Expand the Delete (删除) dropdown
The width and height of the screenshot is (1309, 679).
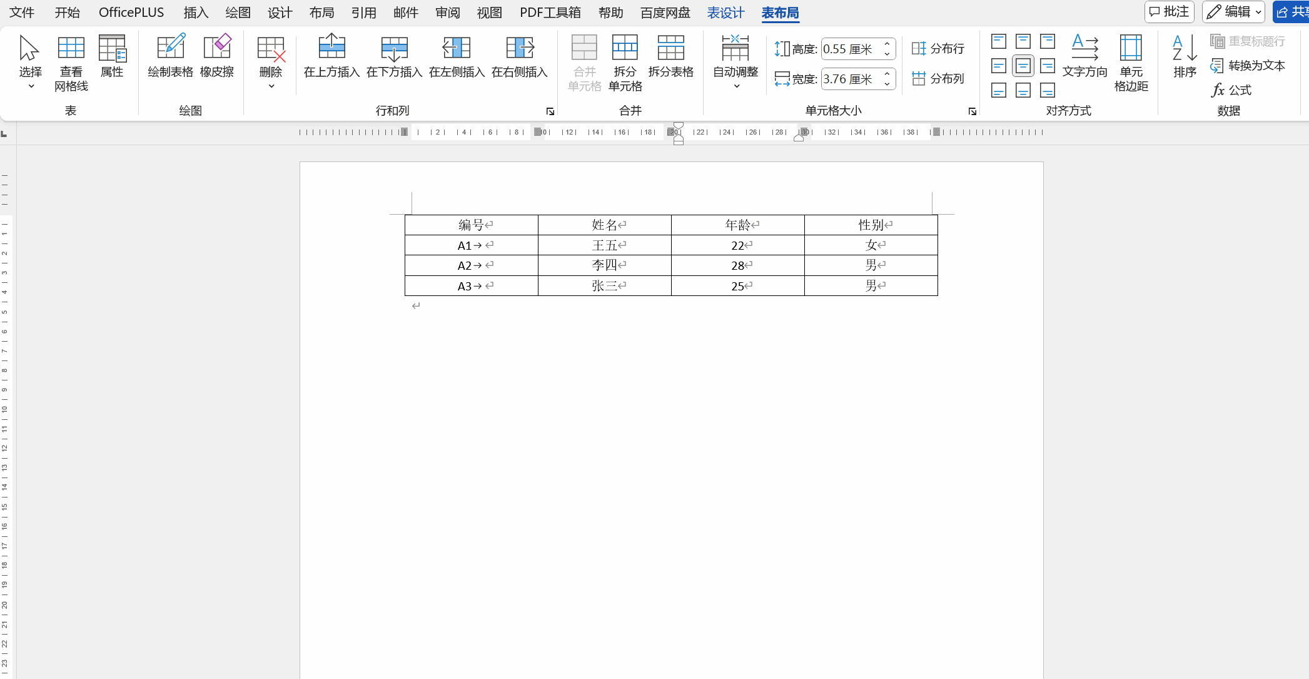coord(271,86)
